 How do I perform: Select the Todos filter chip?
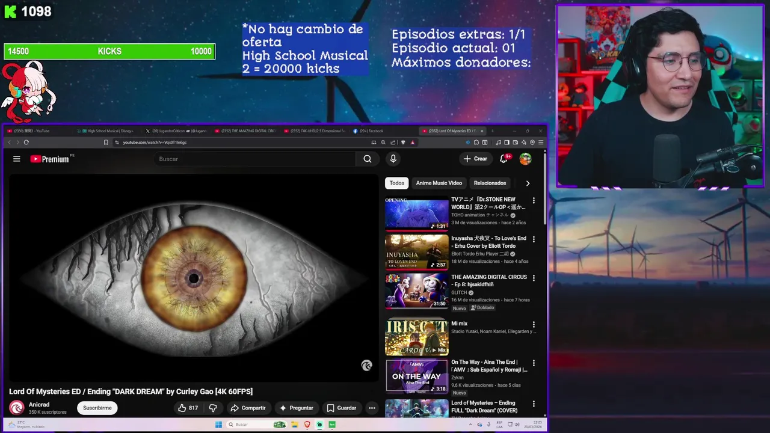(x=397, y=183)
